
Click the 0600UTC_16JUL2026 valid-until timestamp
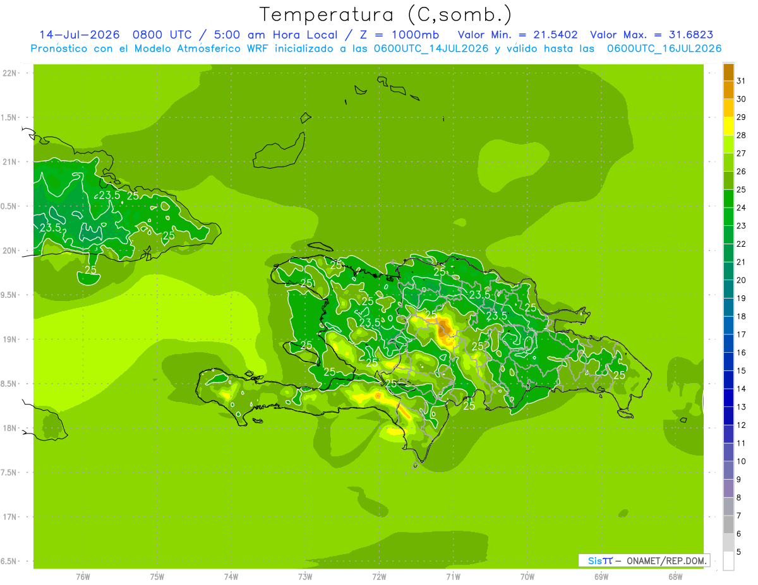[665, 49]
